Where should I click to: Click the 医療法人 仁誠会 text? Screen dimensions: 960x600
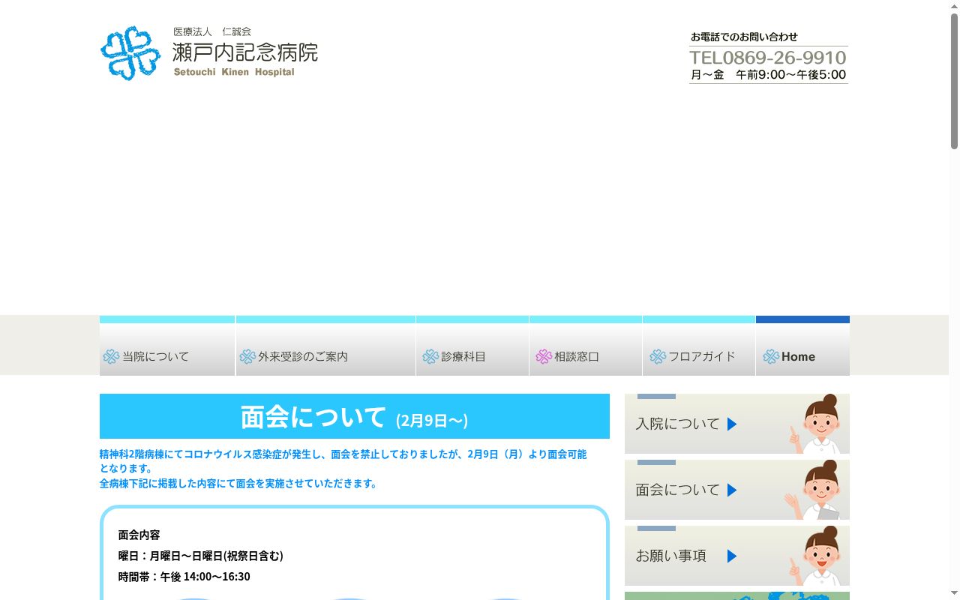pyautogui.click(x=212, y=31)
